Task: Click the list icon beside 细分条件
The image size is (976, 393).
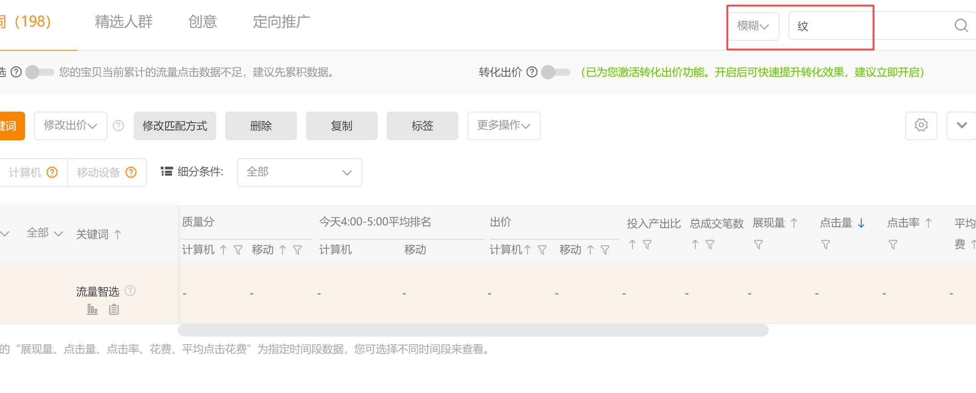Action: point(167,172)
